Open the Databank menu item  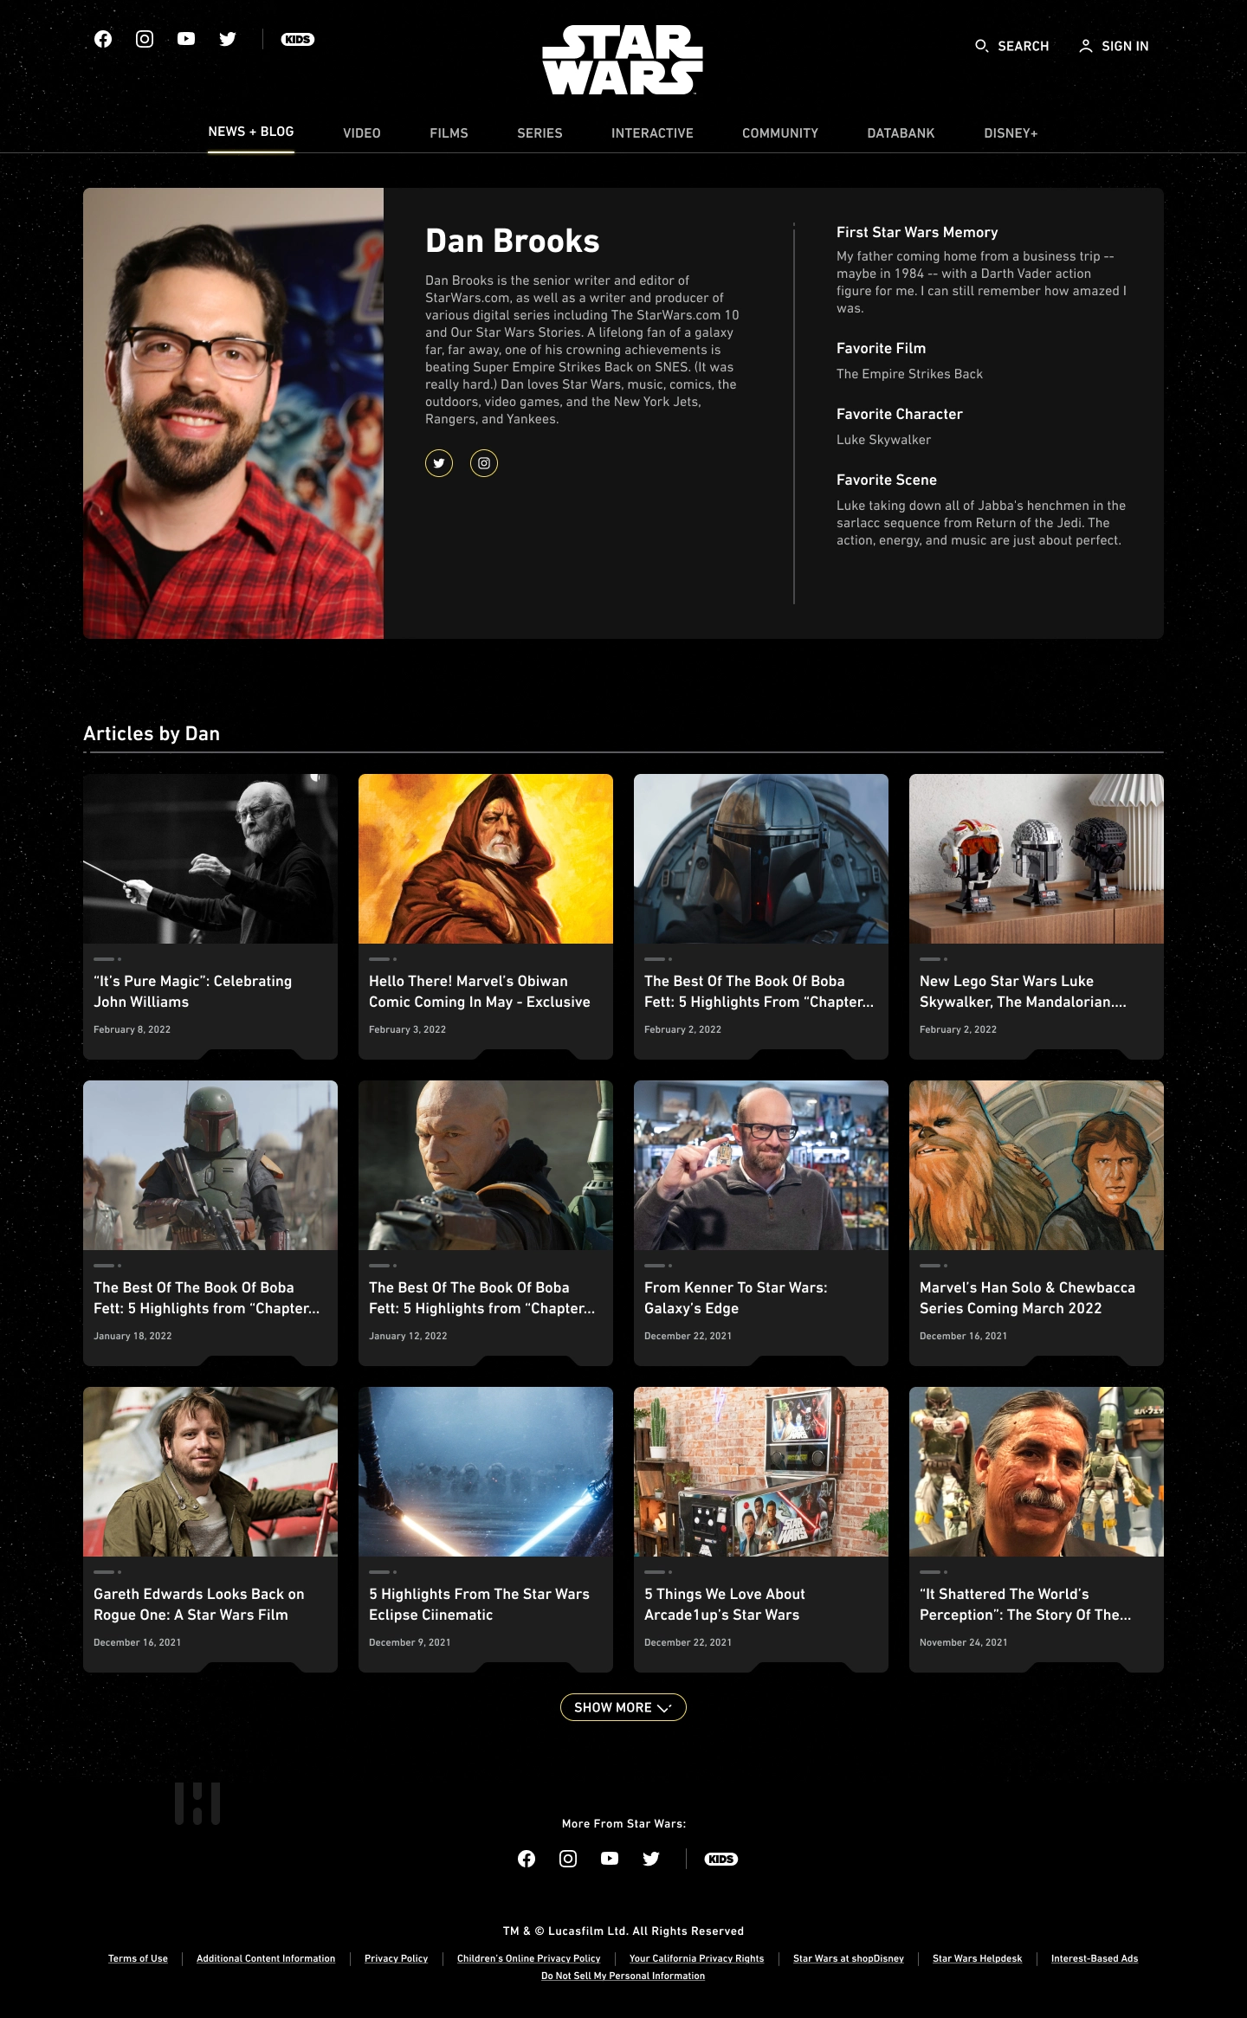coord(901,133)
